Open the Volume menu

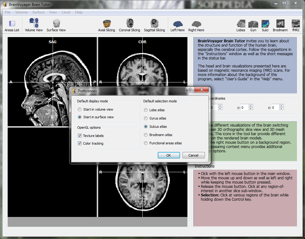(x=21, y=12)
